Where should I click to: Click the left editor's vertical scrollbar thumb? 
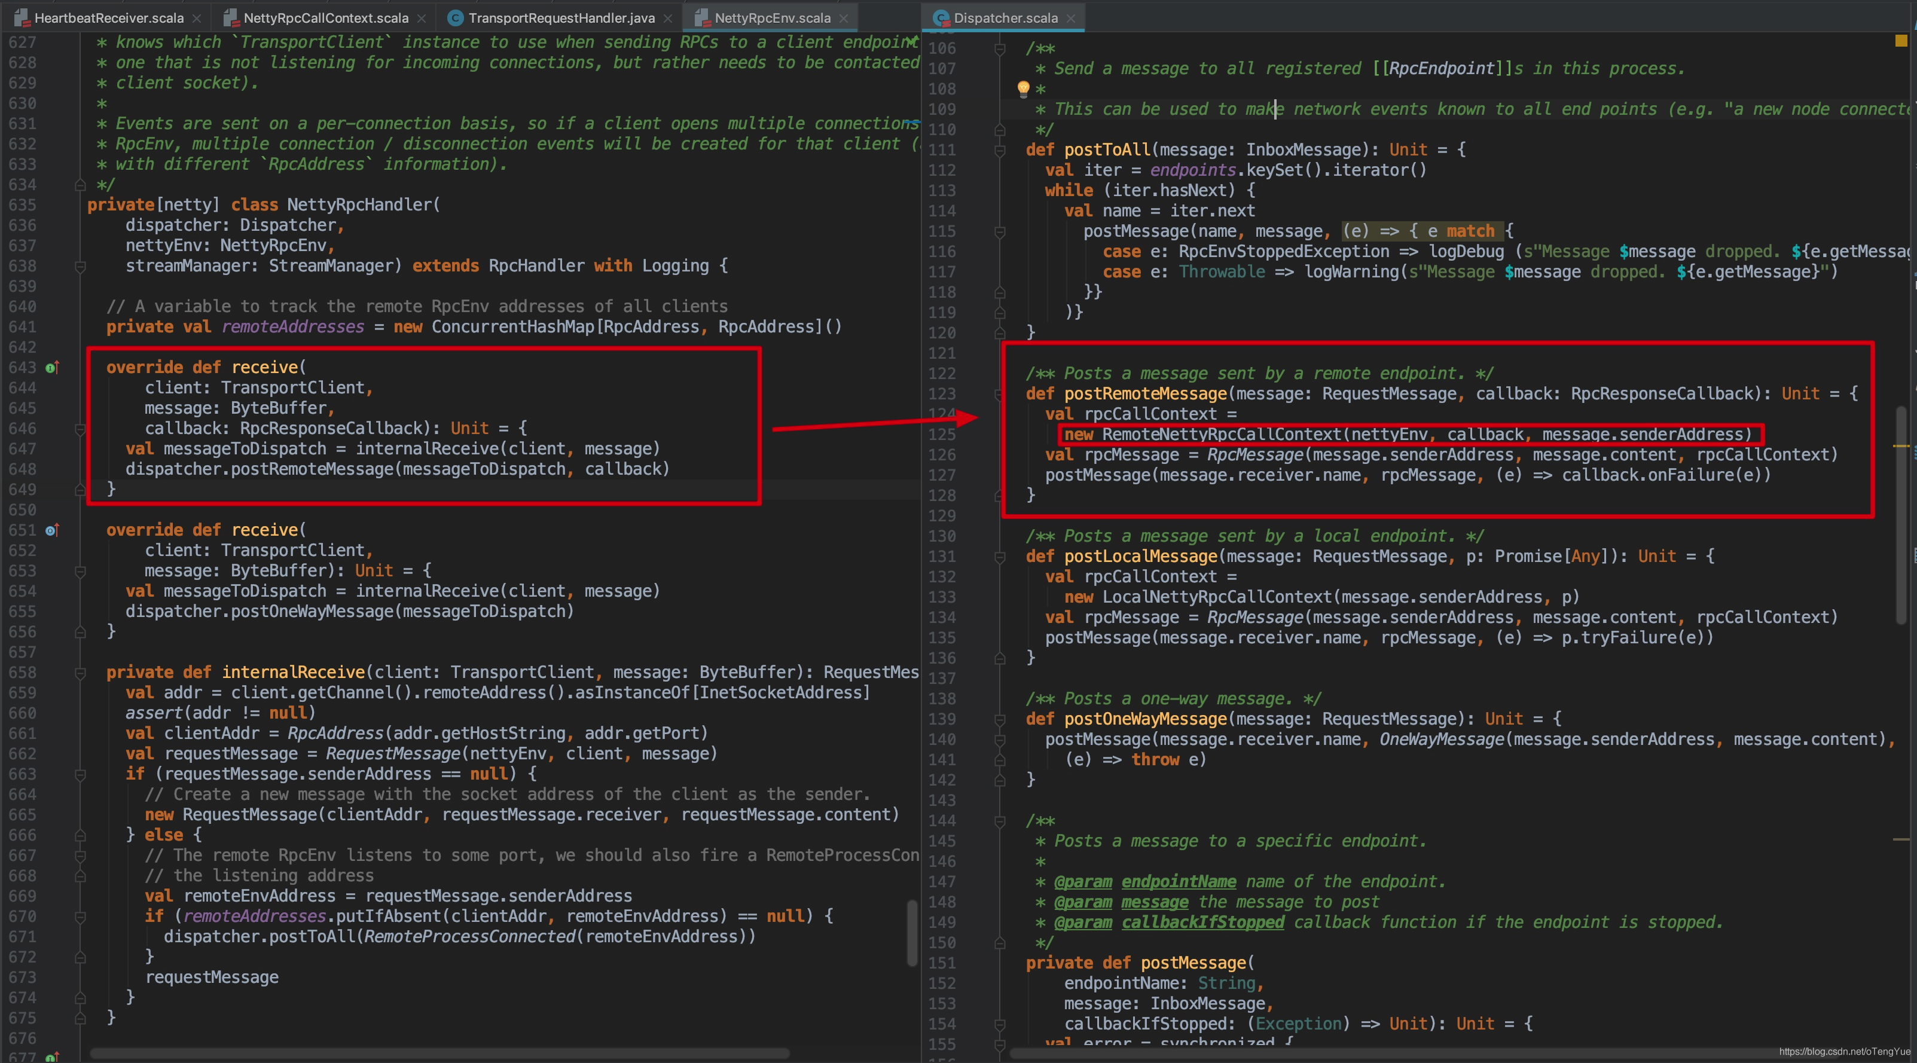tap(912, 934)
